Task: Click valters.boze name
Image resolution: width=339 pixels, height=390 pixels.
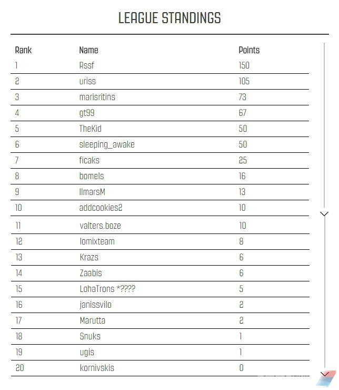Action: pyautogui.click(x=100, y=226)
